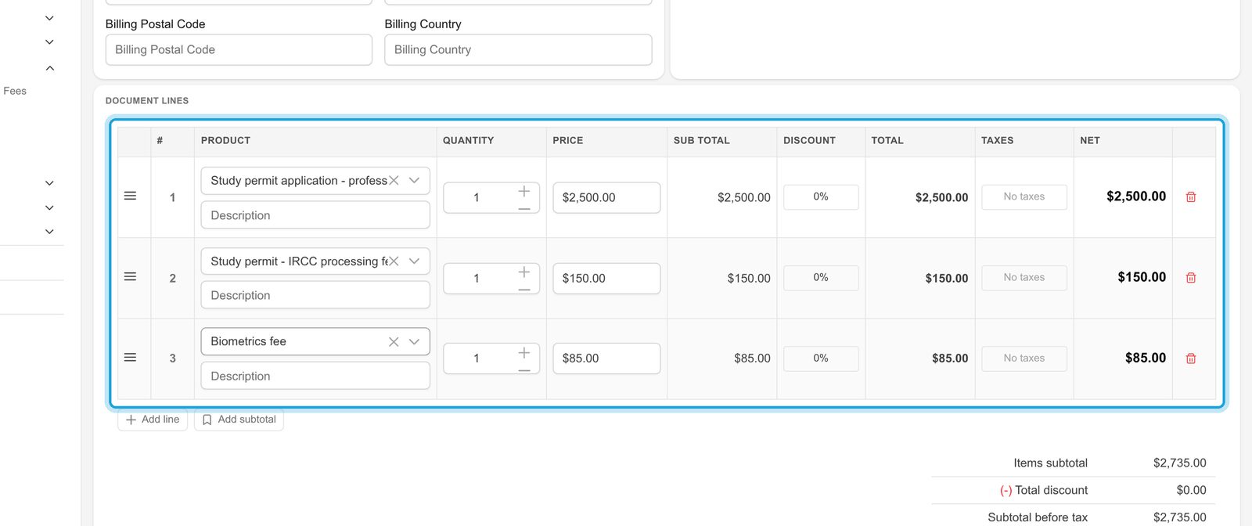Edit discount percent for line 3
1252x526 pixels.
(x=821, y=358)
